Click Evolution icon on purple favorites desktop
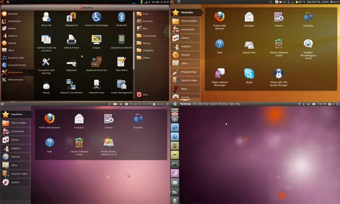340x204 pixels. click(x=79, y=121)
